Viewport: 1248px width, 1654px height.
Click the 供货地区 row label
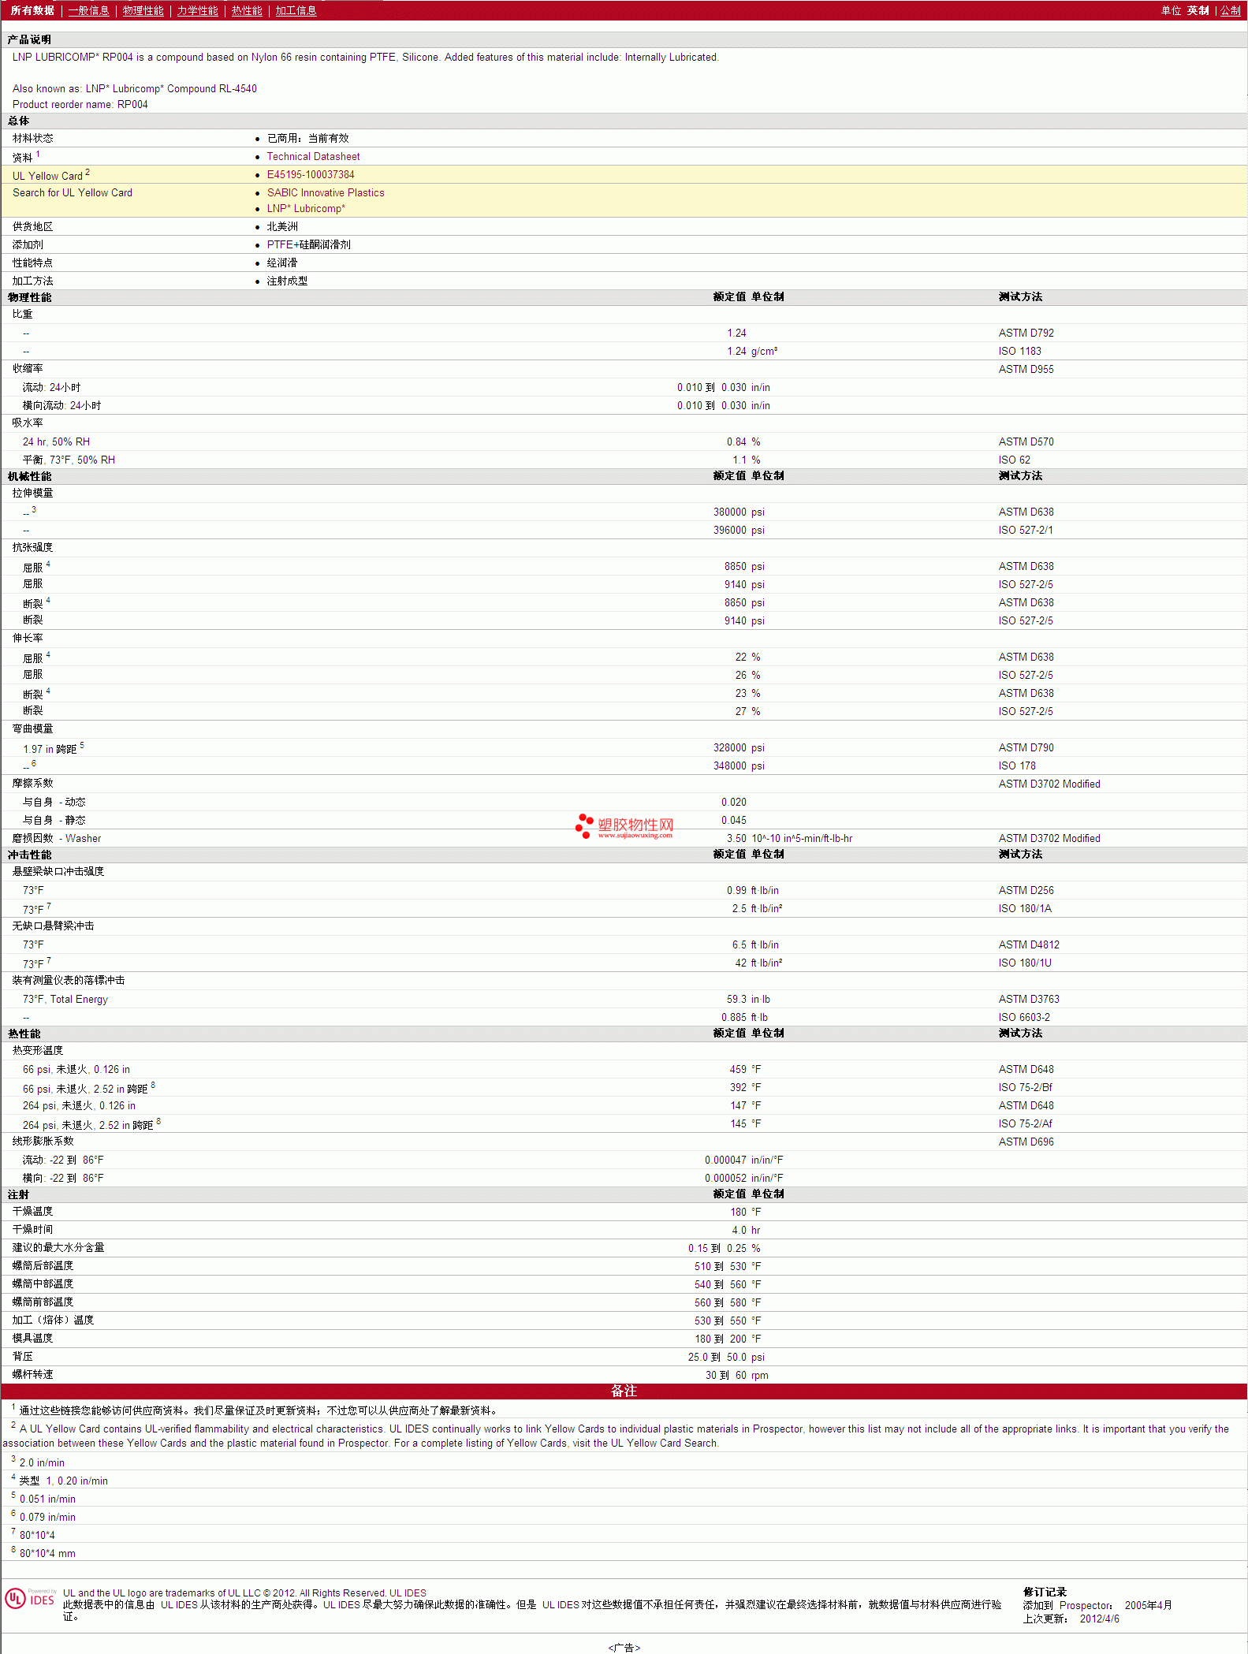coord(32,227)
